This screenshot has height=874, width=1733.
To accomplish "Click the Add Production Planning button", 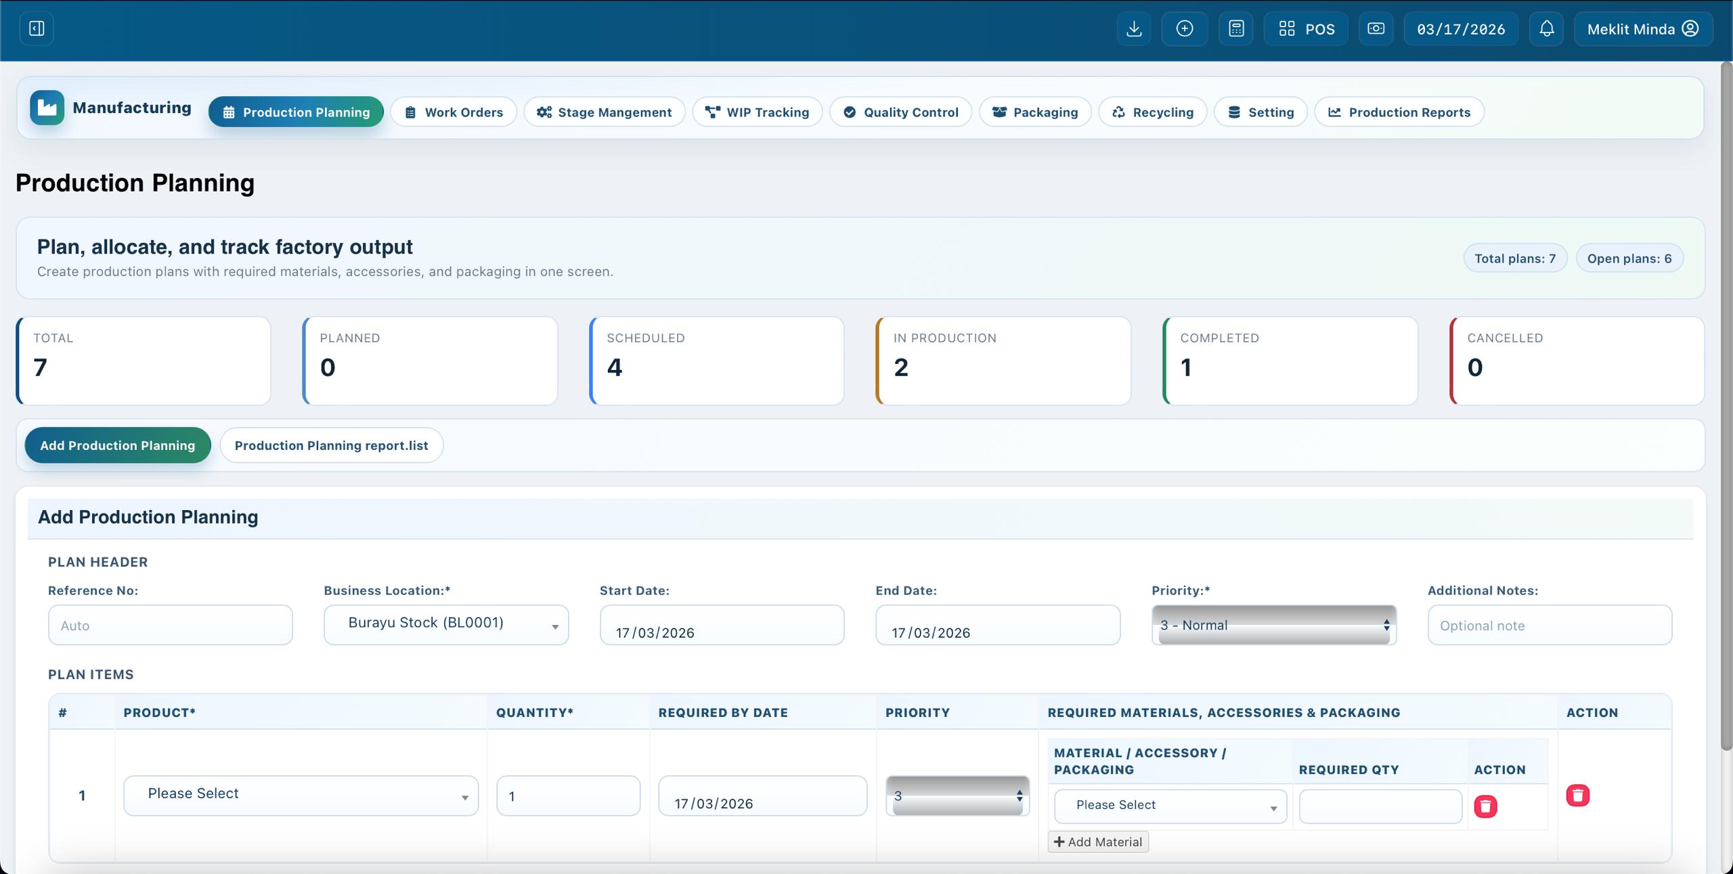I will coord(117,445).
